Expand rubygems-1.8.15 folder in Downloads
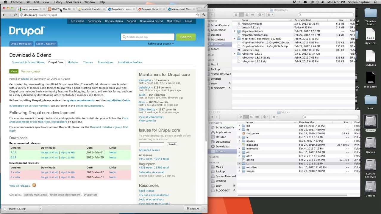The width and height of the screenshot is (381, 214). point(235,54)
